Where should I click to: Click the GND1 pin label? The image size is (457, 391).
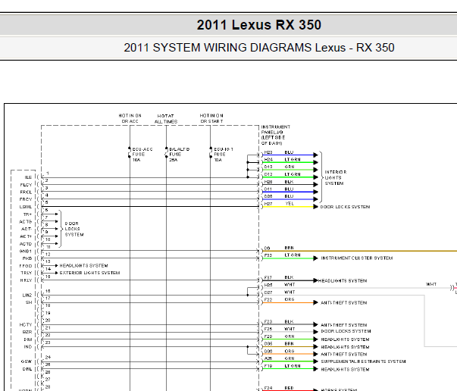click(x=26, y=251)
